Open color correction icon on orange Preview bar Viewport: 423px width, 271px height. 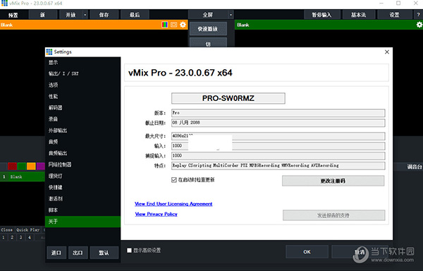164,25
